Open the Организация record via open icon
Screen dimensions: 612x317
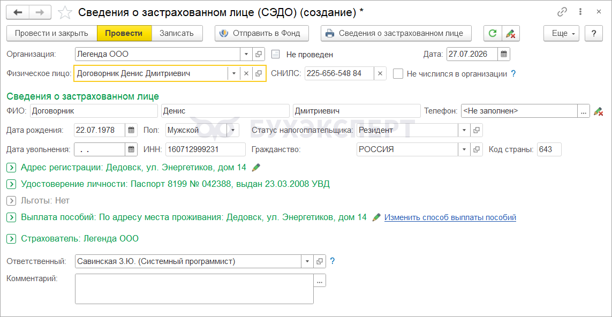coord(258,54)
